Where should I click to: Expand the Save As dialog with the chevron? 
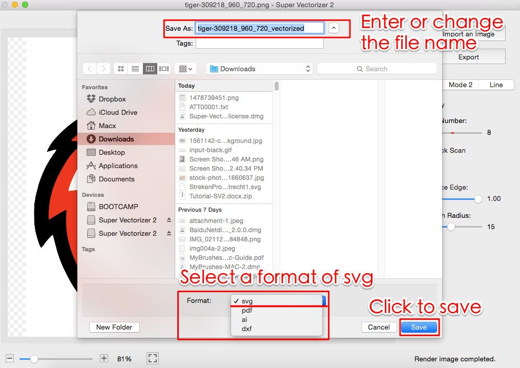pyautogui.click(x=333, y=28)
